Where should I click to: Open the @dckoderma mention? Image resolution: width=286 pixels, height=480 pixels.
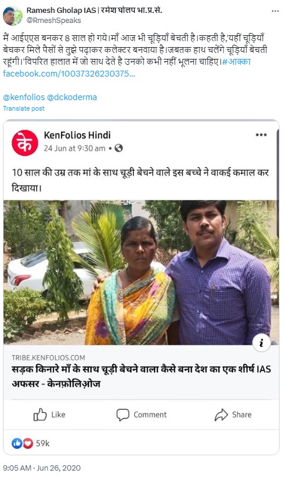[x=72, y=97]
